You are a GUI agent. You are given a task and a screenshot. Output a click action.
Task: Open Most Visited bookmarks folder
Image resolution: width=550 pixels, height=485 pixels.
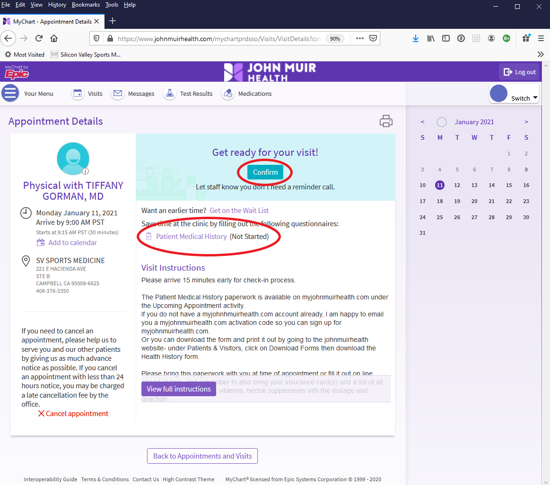25,54
